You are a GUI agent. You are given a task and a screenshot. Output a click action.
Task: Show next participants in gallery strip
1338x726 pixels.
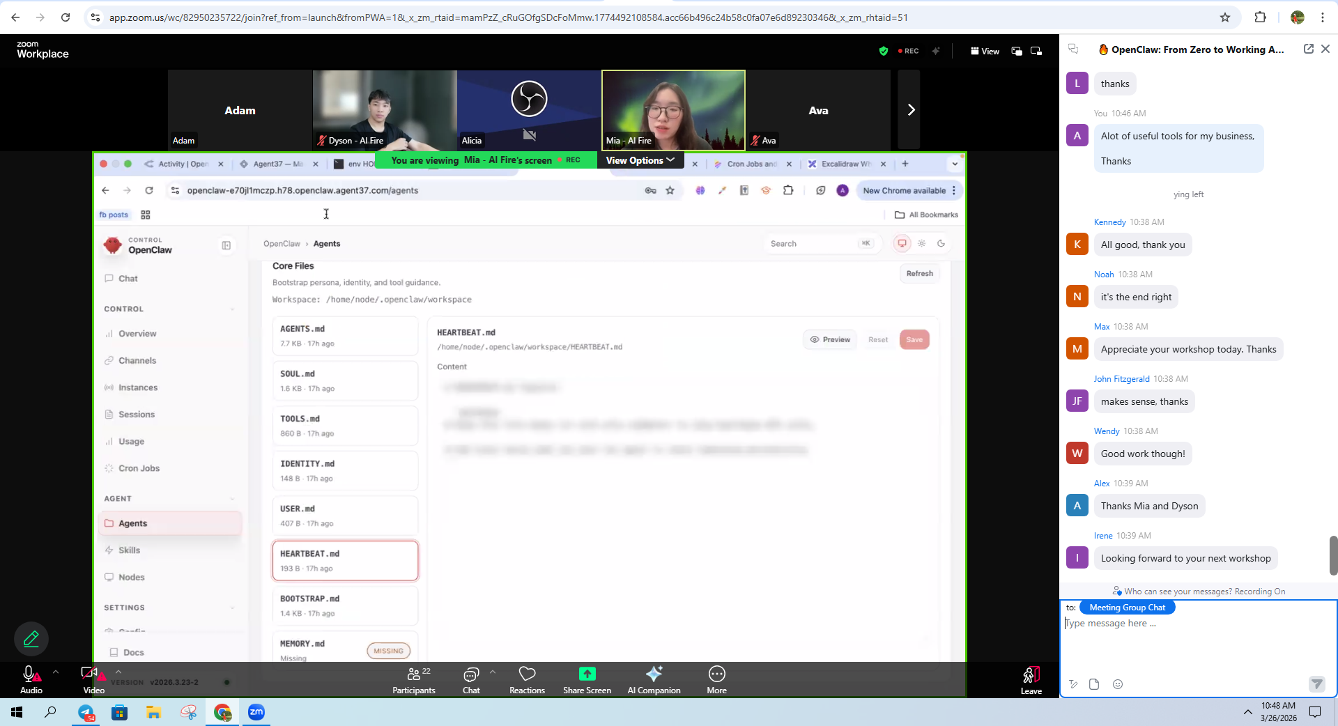click(x=909, y=109)
